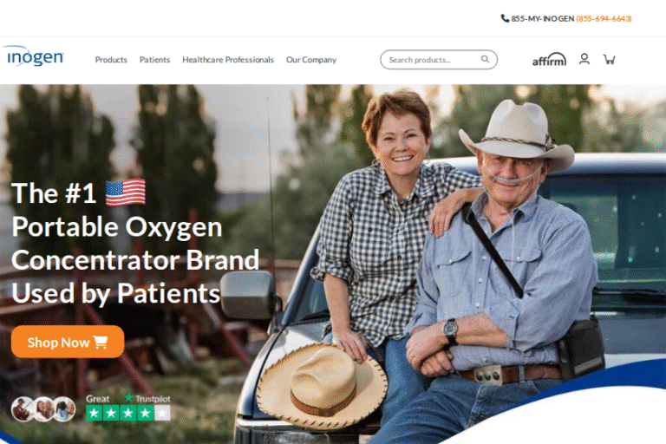Open the user account icon
The height and width of the screenshot is (444, 666).
click(x=584, y=59)
